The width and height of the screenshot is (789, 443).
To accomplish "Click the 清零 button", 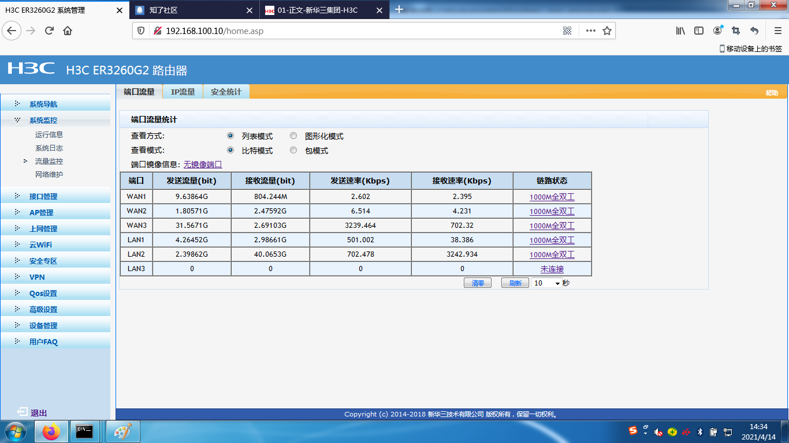I will coord(478,283).
